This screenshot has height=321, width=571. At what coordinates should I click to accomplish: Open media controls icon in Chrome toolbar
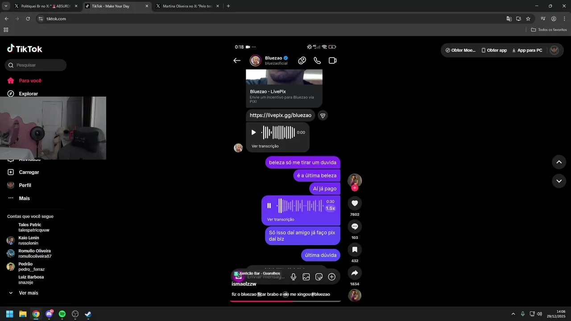(543, 19)
